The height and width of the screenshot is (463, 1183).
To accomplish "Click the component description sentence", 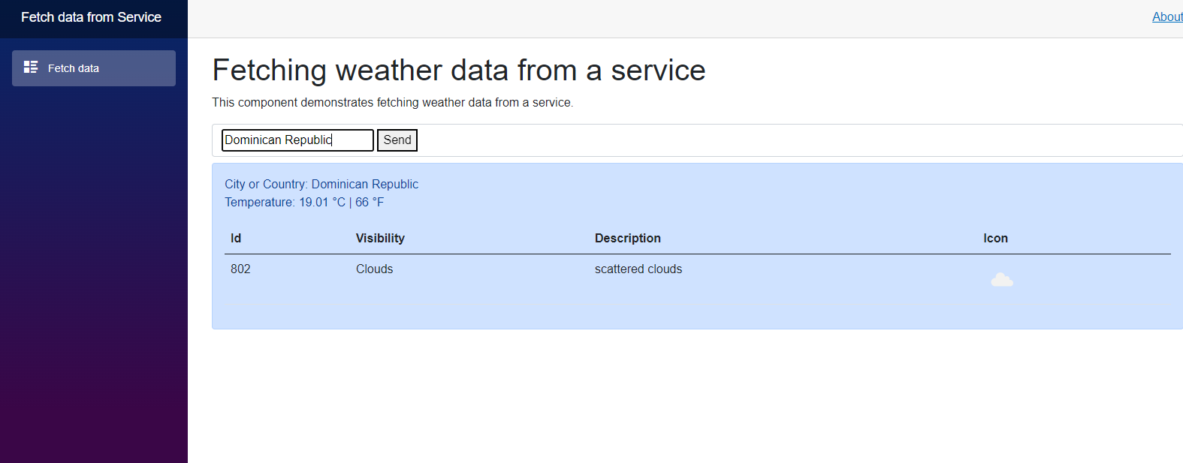I will (x=392, y=102).
